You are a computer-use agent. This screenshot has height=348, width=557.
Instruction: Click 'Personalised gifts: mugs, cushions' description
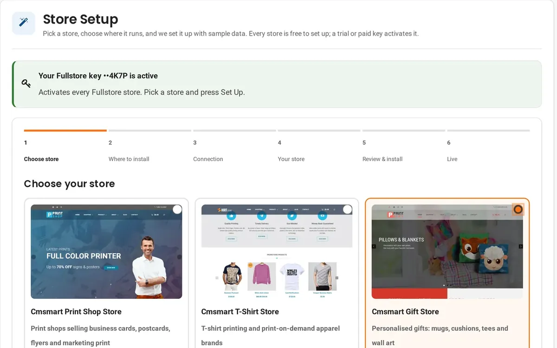point(440,335)
